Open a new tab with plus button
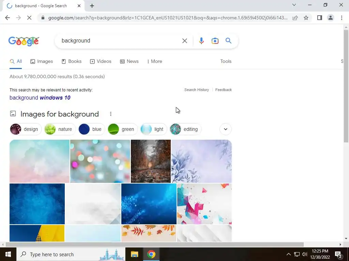 tap(92, 6)
